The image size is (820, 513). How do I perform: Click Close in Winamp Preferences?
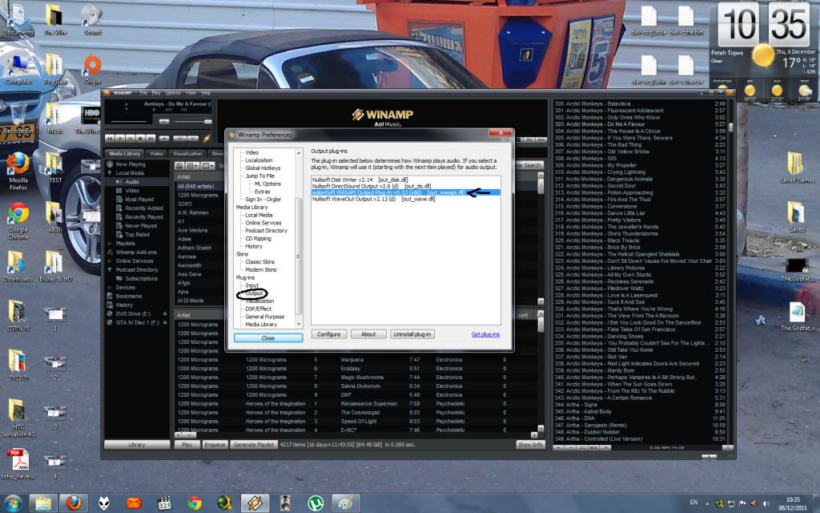pos(268,338)
